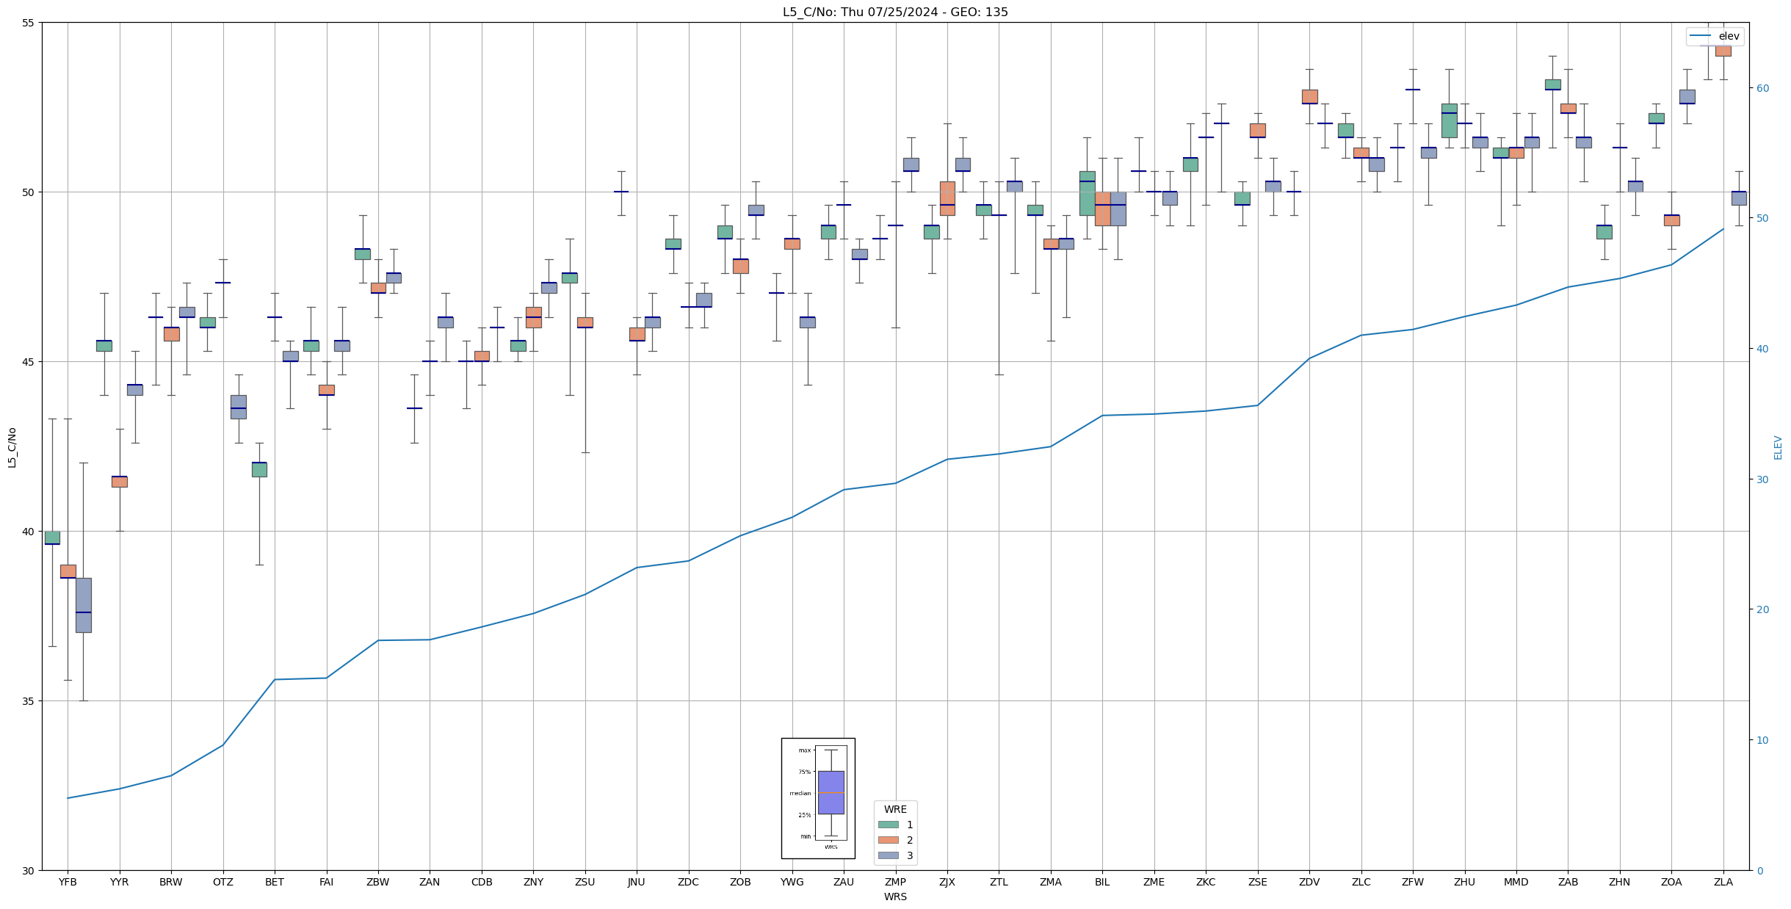Click the orange WRE 2 legend swatch
The height and width of the screenshot is (909, 1791).
pos(888,840)
